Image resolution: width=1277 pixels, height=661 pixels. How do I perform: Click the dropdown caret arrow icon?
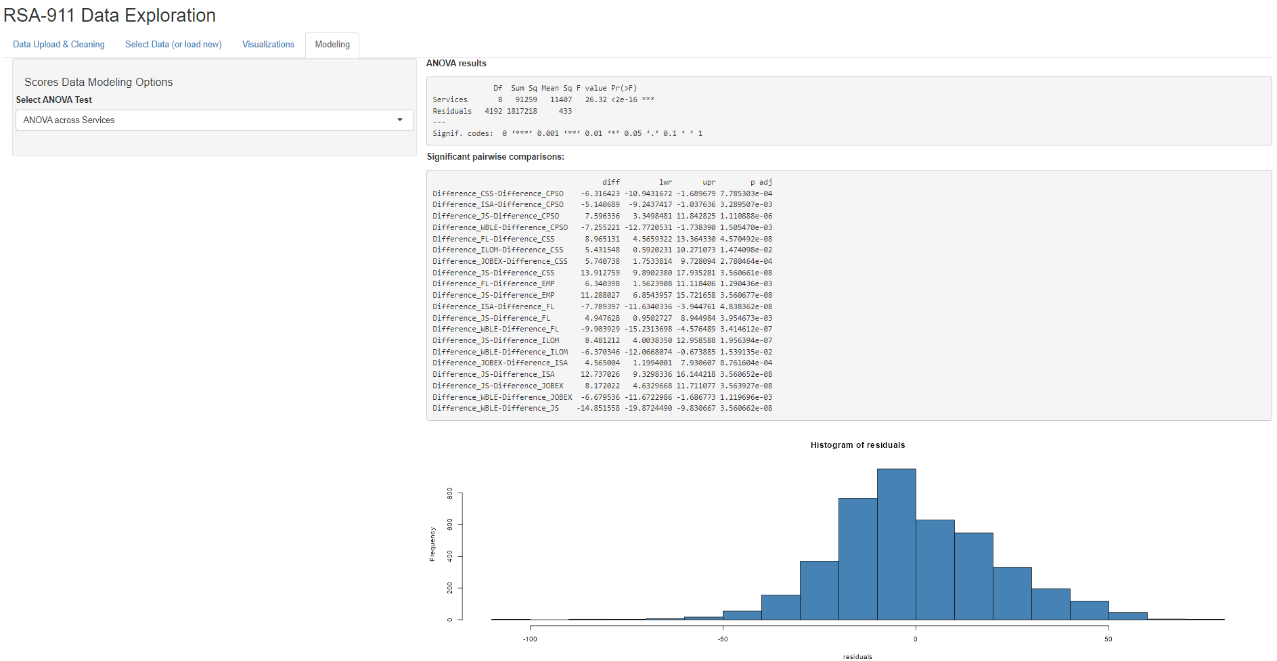click(400, 120)
